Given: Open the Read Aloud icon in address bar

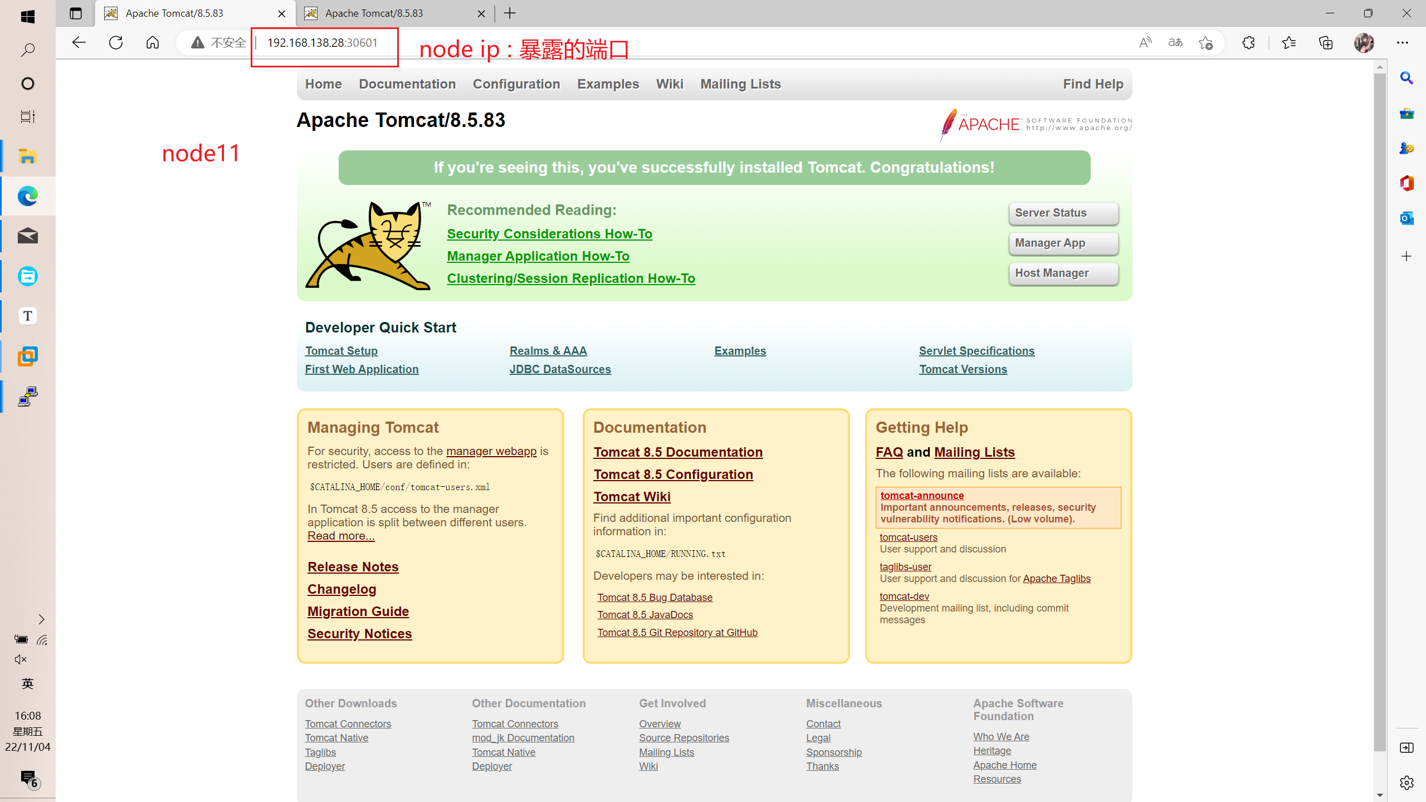Looking at the screenshot, I should point(1145,43).
